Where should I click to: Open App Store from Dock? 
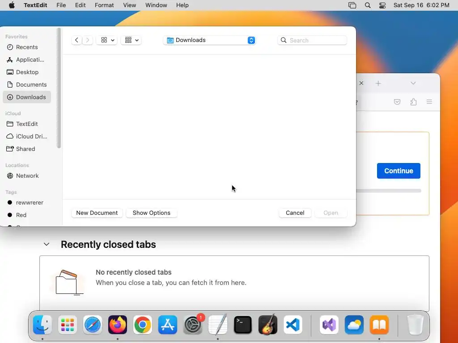point(168,325)
